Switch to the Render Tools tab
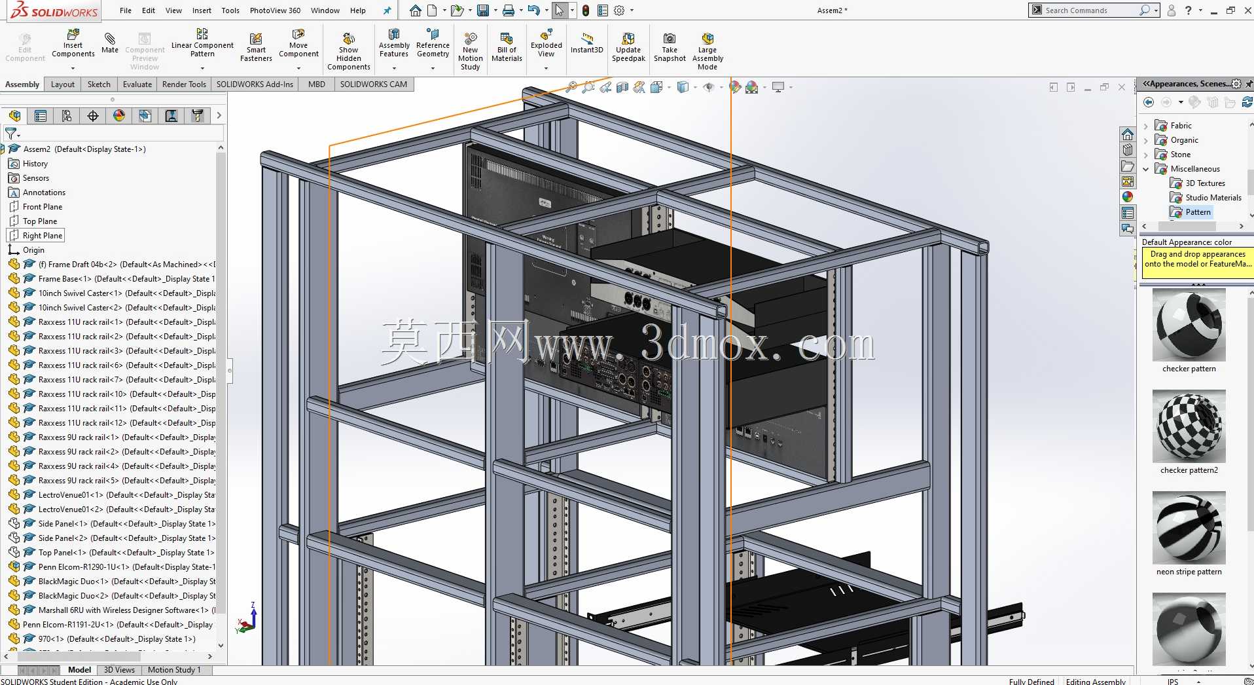The image size is (1254, 685). coord(184,84)
